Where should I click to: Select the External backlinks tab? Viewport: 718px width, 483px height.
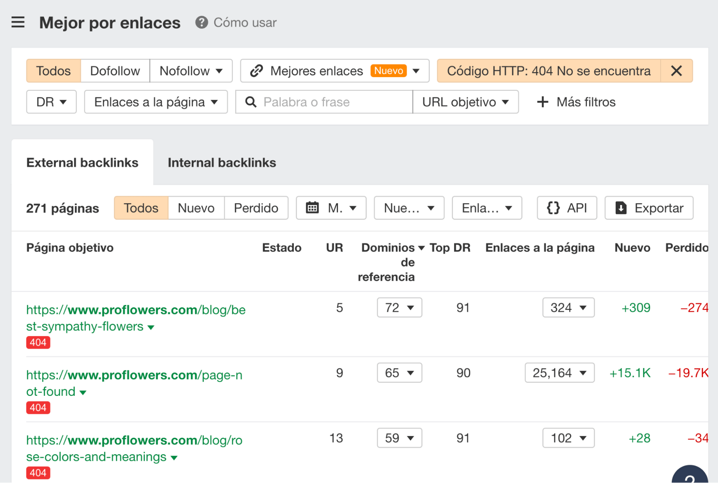click(x=82, y=162)
